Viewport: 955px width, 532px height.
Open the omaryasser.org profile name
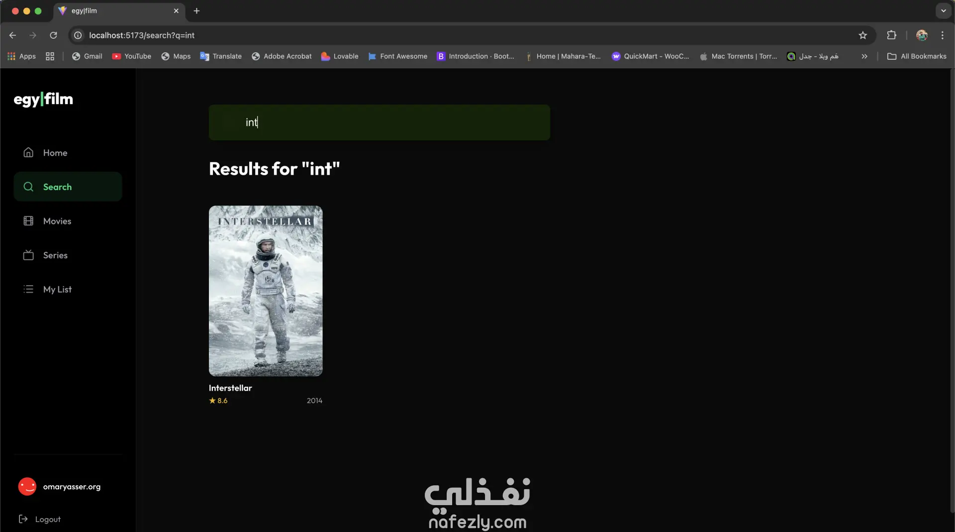click(72, 487)
